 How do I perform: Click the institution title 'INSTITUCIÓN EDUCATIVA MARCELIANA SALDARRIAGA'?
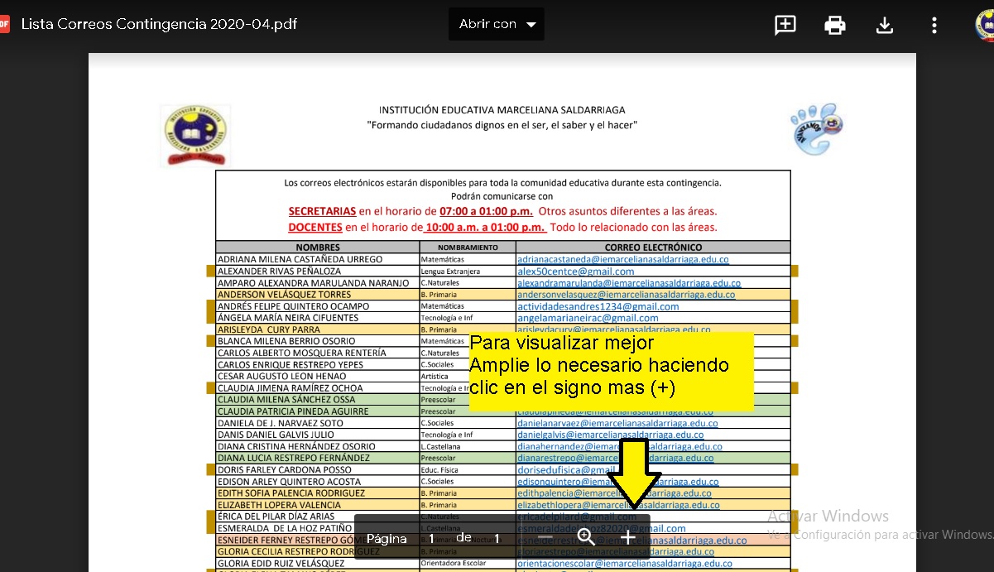[502, 110]
